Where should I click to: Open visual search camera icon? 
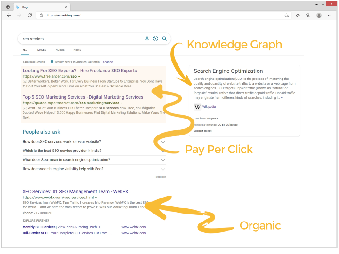pyautogui.click(x=155, y=39)
